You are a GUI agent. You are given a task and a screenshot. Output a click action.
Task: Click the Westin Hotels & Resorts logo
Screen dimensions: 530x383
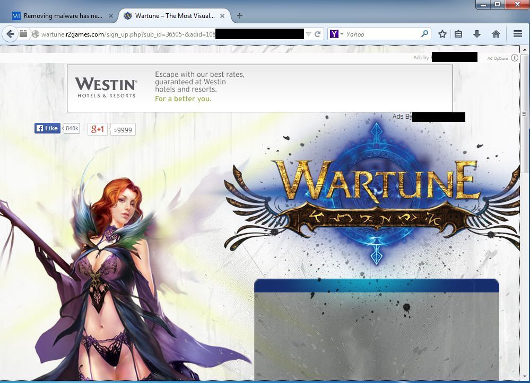106,87
